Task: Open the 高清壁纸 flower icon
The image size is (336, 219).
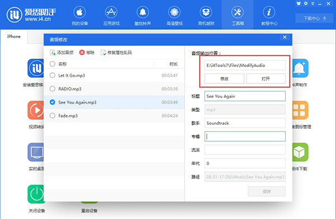Action: [174, 12]
